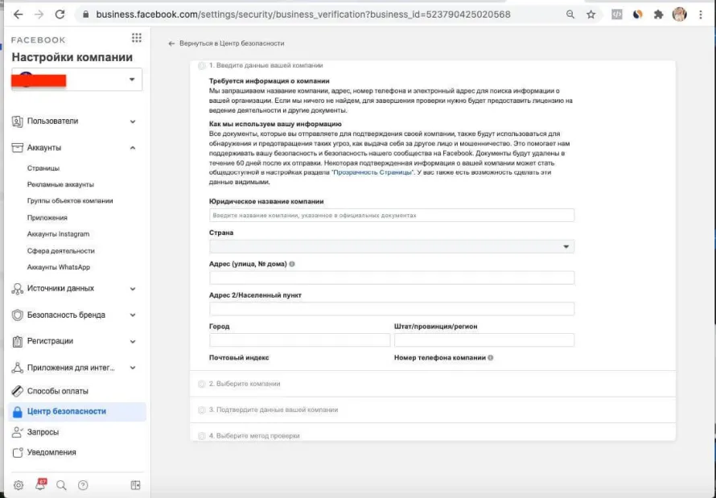This screenshot has width=716, height=498.
Task: Click the Безопасность бренда shield icon
Action: (18, 315)
